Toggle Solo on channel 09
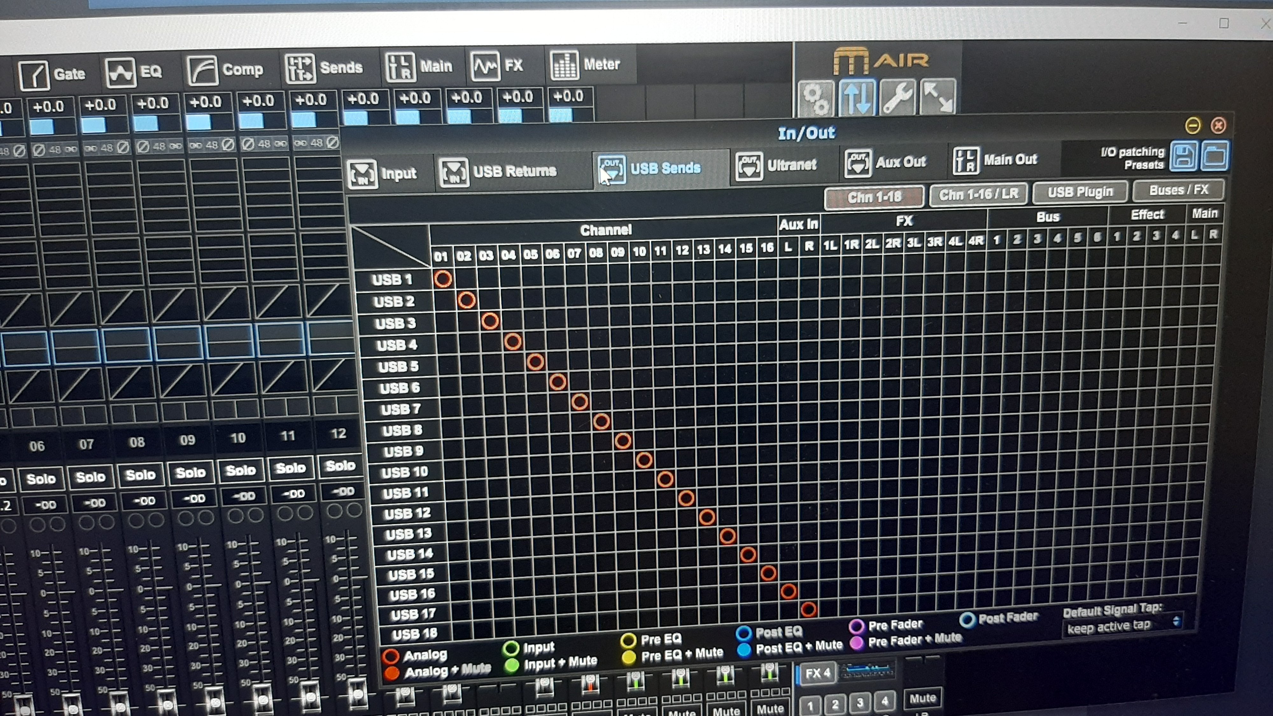 [190, 473]
